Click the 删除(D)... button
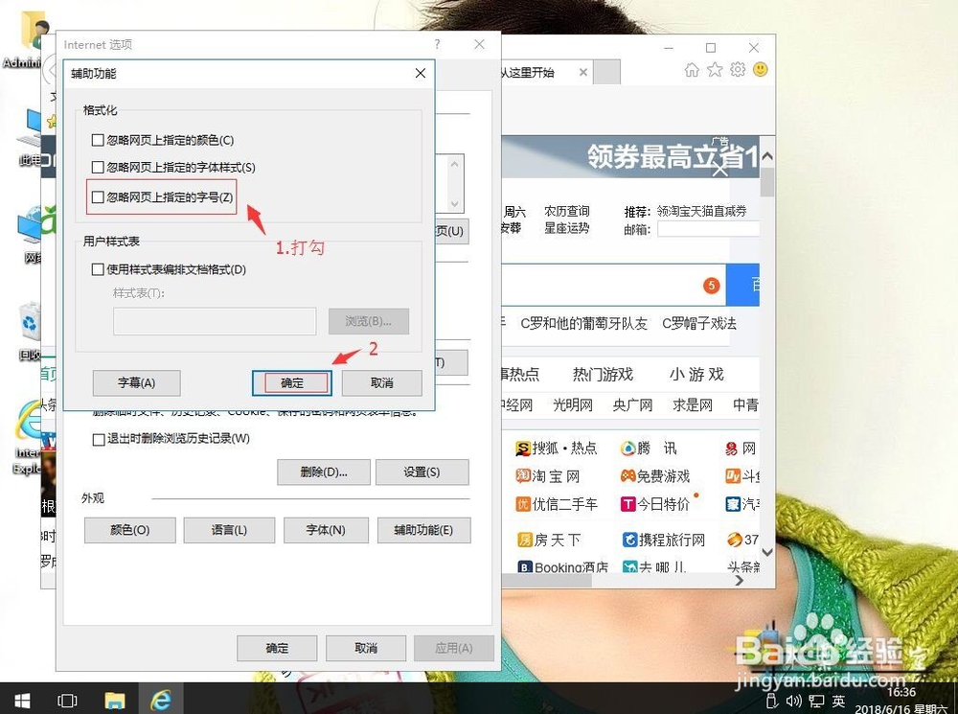The width and height of the screenshot is (958, 714). coord(324,472)
